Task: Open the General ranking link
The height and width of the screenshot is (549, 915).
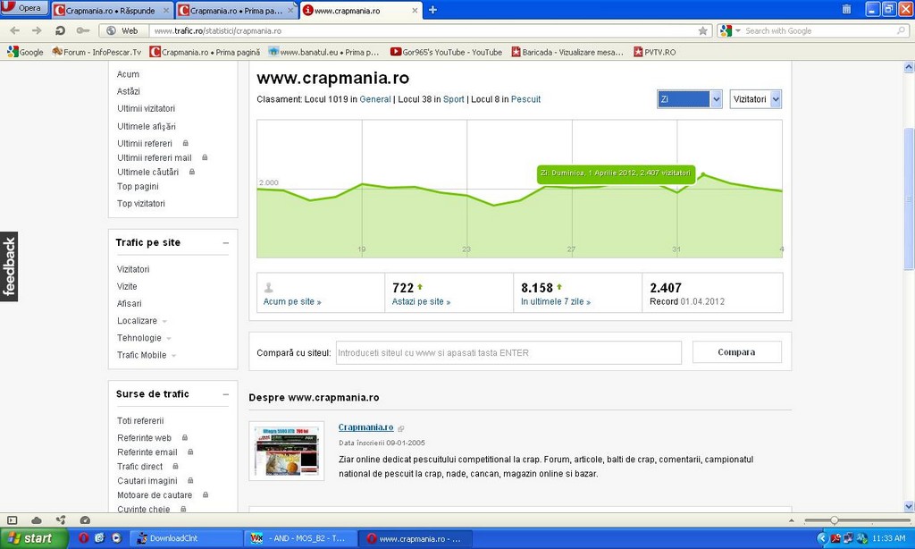Action: [375, 99]
